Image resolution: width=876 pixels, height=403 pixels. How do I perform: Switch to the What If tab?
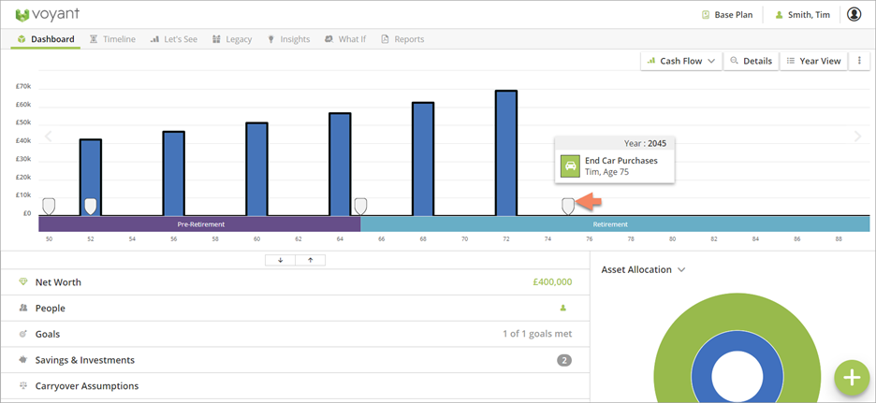point(345,39)
